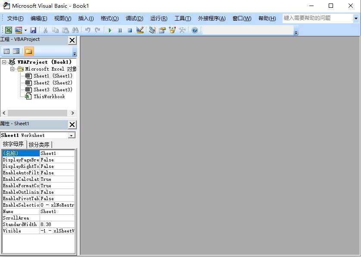The image size is (361, 257).
Task: Save Book1 with floppy disk icon
Action: tap(33, 30)
